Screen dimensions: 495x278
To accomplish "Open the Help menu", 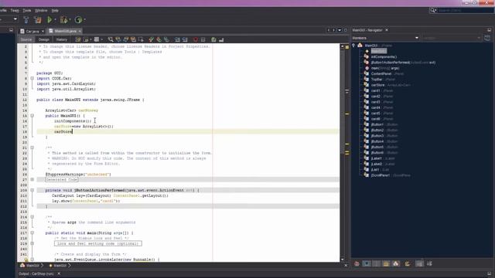I will [x=55, y=10].
